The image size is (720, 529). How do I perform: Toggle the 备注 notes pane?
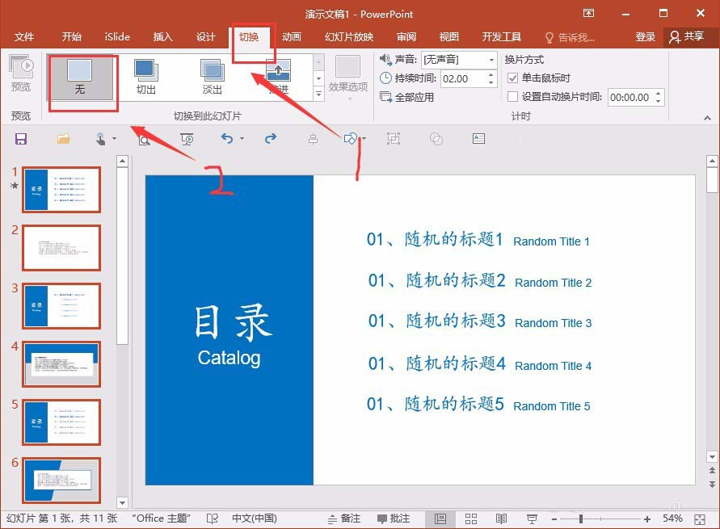[351, 519]
